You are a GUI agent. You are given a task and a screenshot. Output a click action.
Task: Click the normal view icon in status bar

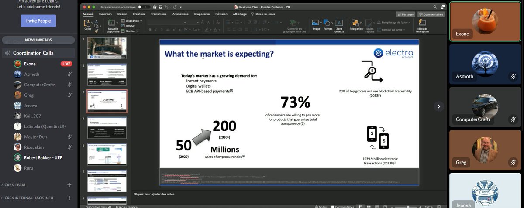(361, 207)
